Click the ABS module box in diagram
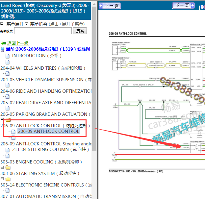This screenshot has width=205, height=199. [196, 67]
